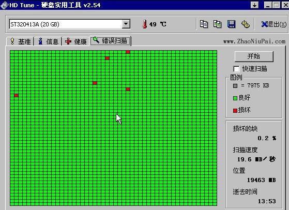The width and height of the screenshot is (289, 210).
Task: Open options with the yellow wrench icon
Action: (246, 24)
